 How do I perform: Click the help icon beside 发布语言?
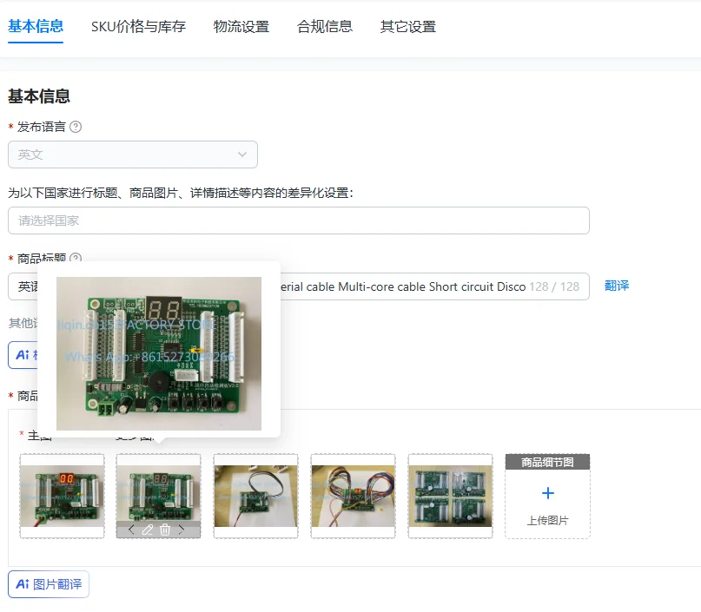pyautogui.click(x=76, y=127)
